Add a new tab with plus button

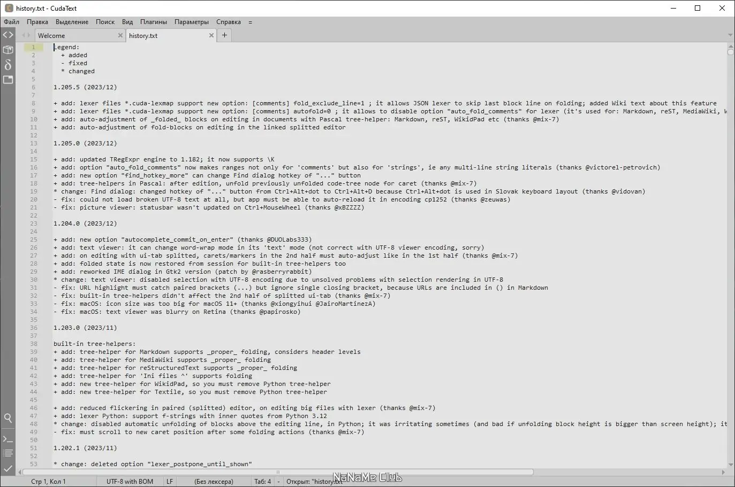pyautogui.click(x=224, y=35)
